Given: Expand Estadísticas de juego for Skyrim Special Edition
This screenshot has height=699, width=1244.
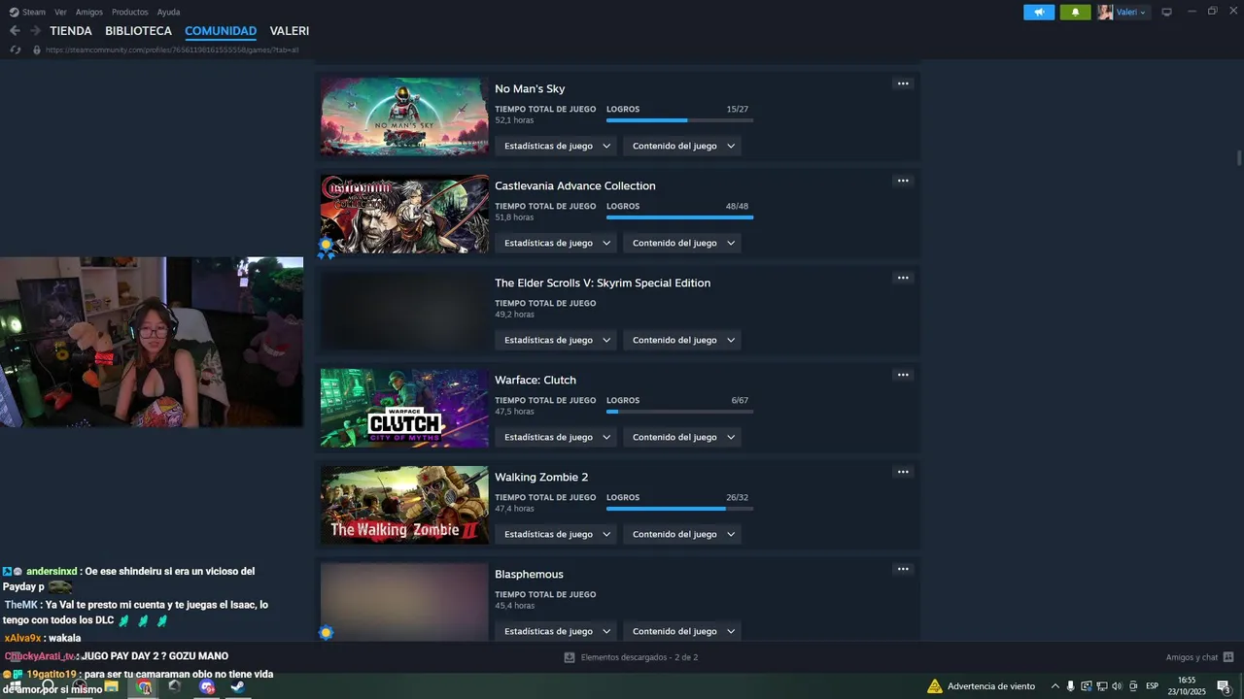Looking at the screenshot, I should (x=557, y=340).
